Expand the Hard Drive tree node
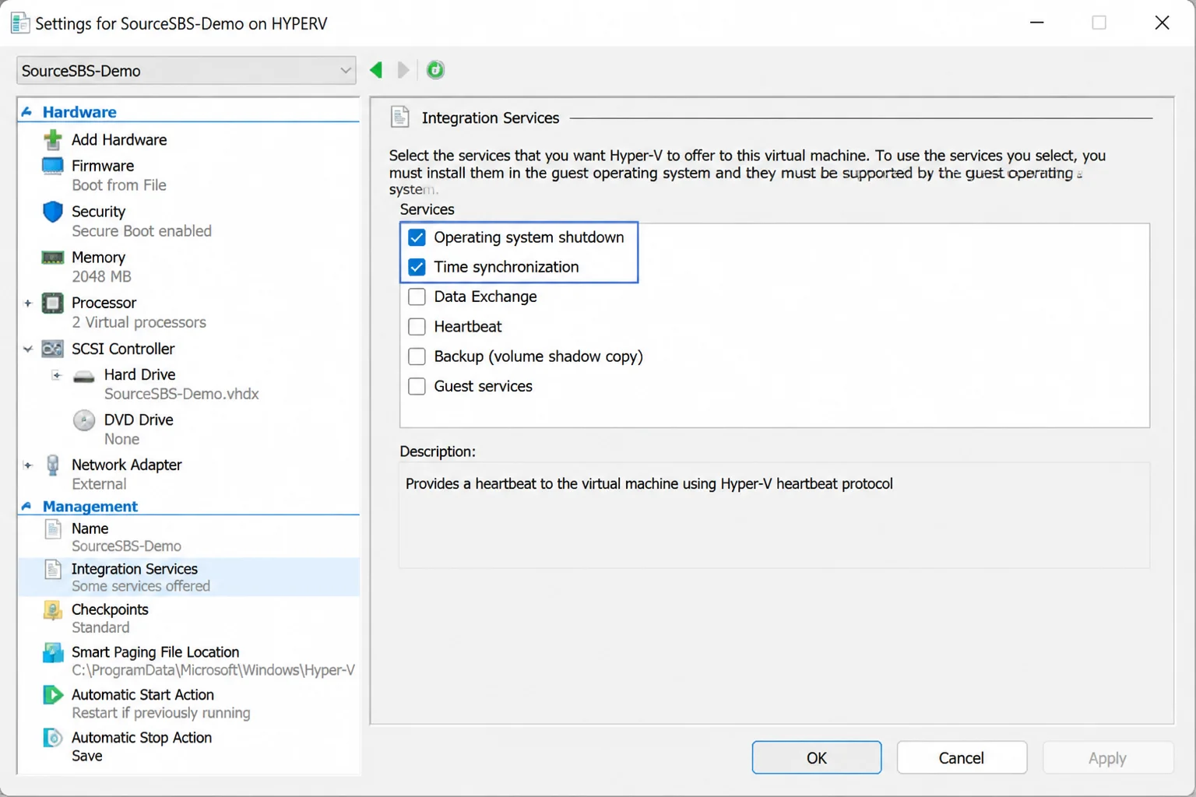The height and width of the screenshot is (797, 1196). [x=56, y=375]
